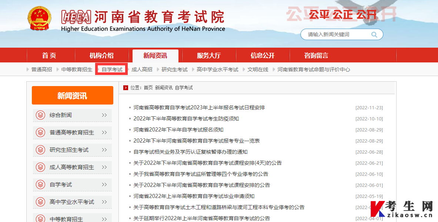Open the 课程安排(4天)的公告 article
Image resolution: width=438 pixels, height=222 pixels.
pos(208,163)
